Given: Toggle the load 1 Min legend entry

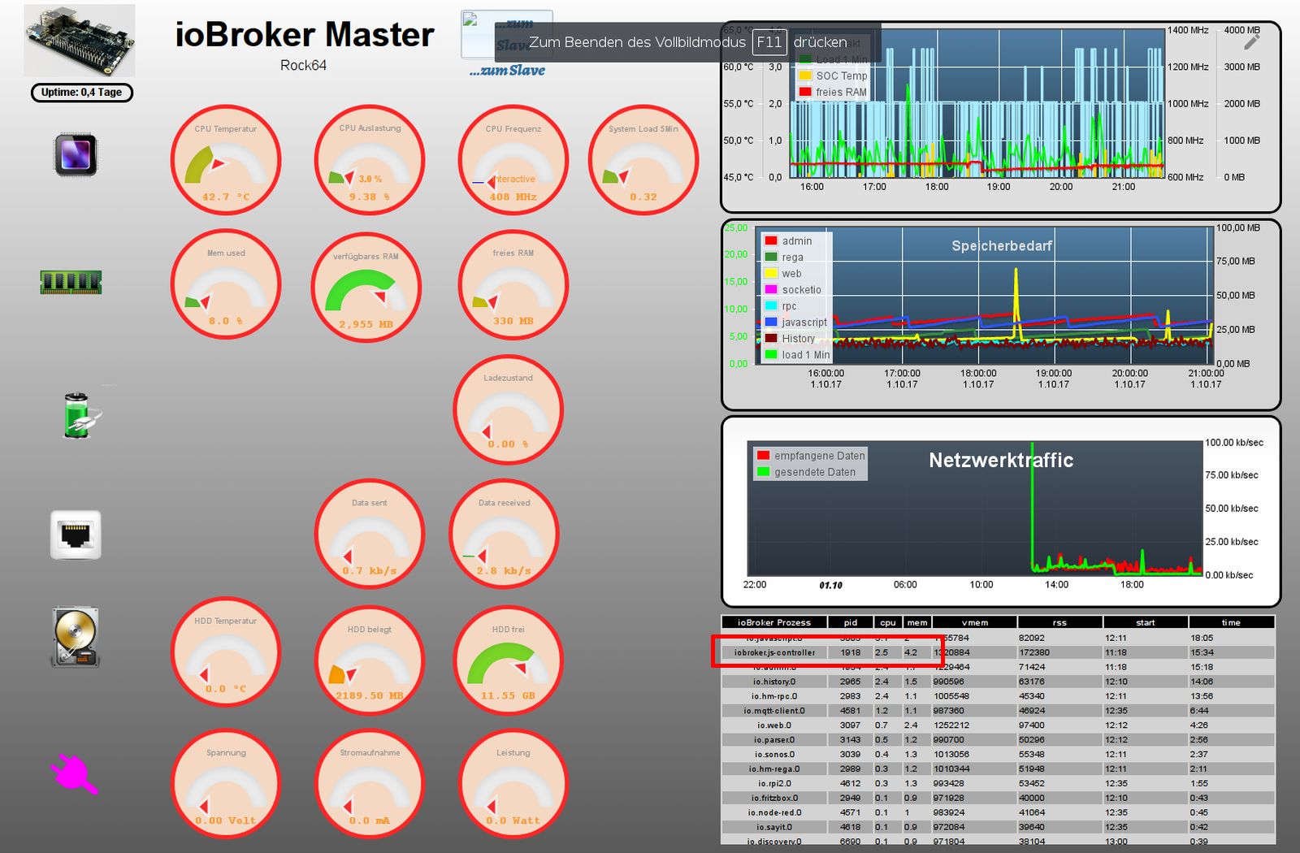Looking at the screenshot, I should (797, 355).
